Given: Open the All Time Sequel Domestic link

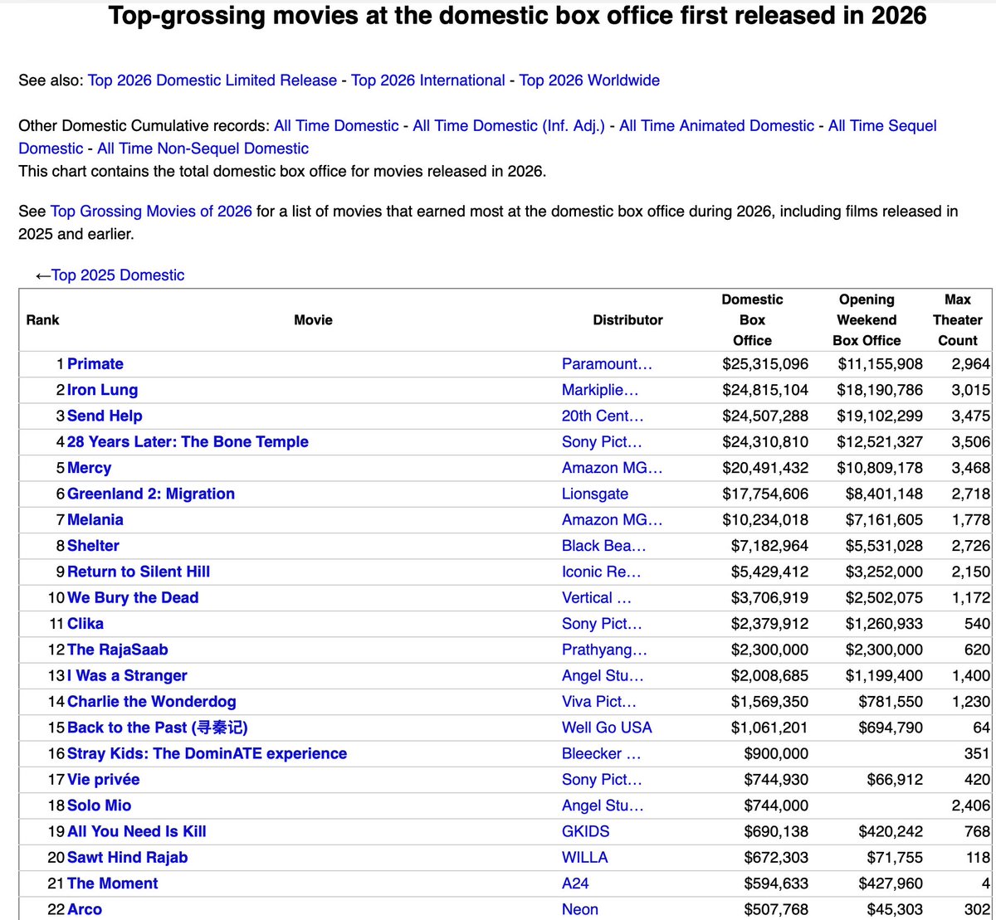Looking at the screenshot, I should tap(882, 126).
